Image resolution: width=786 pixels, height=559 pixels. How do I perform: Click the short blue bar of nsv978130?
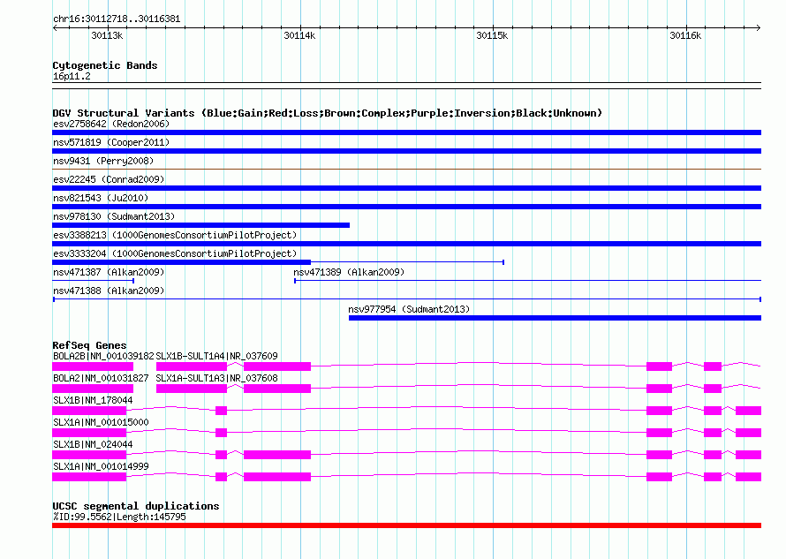[201, 225]
